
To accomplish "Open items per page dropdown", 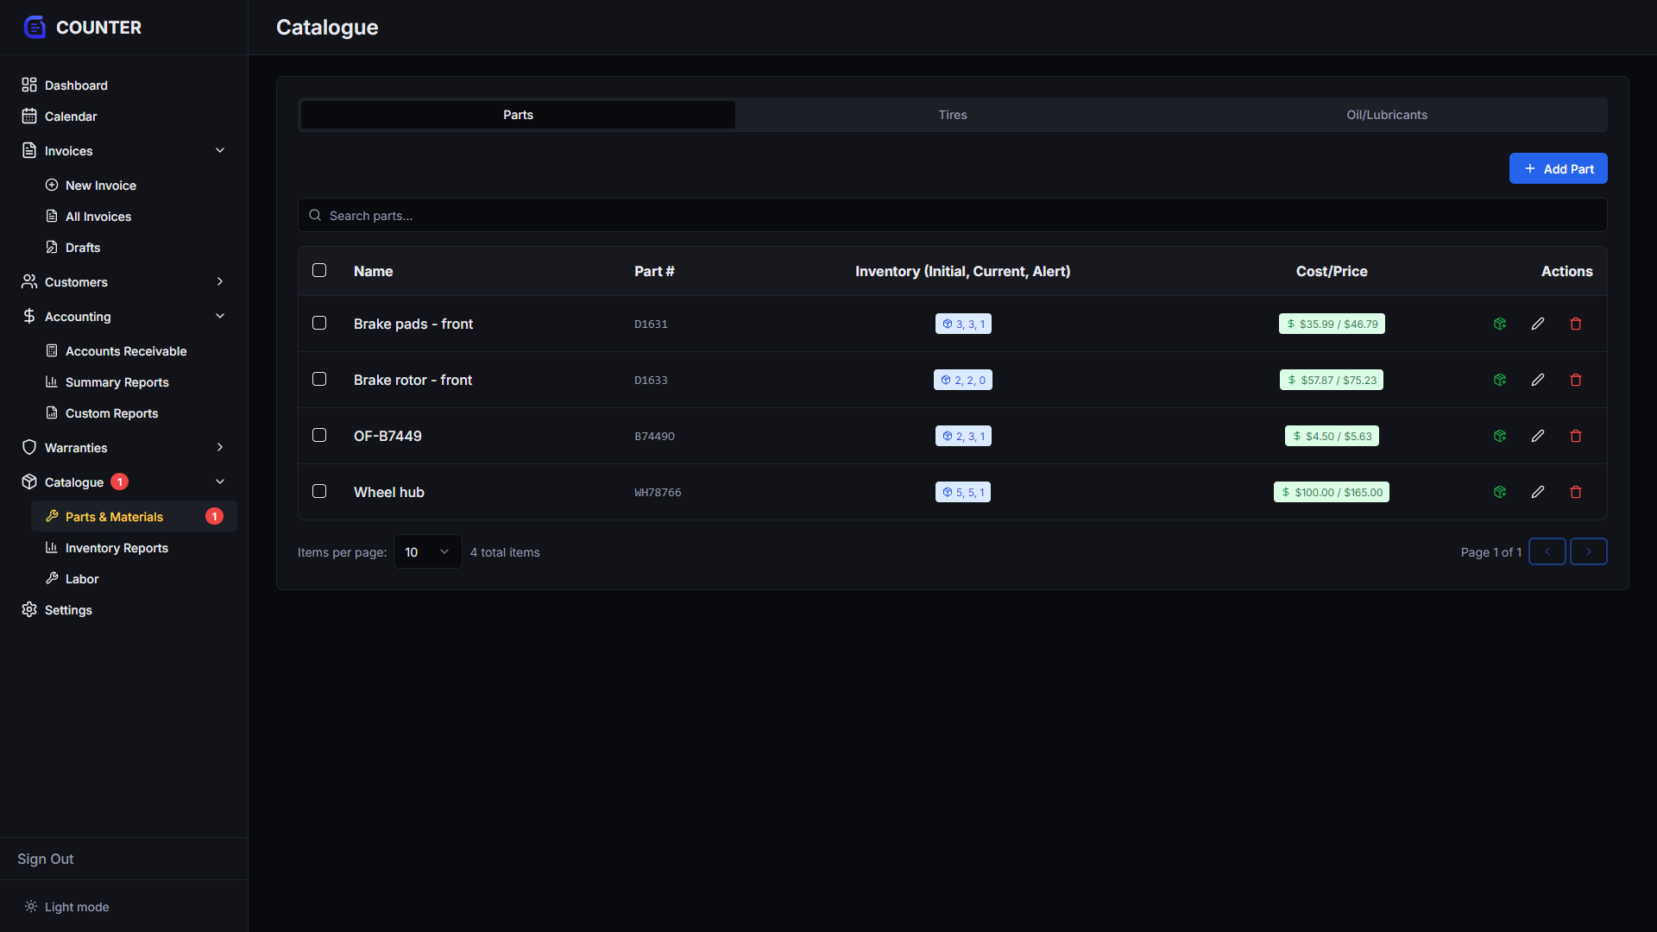I will (x=427, y=551).
